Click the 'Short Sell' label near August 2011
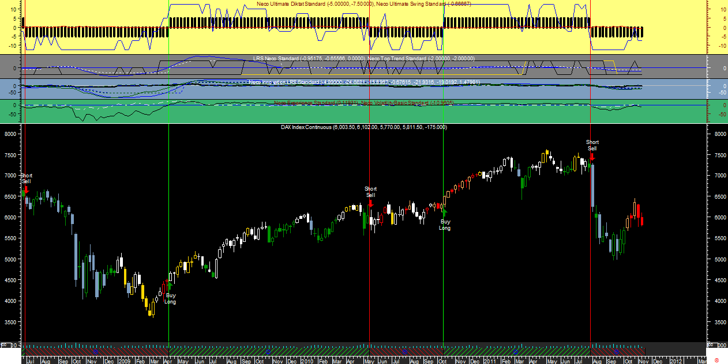 point(592,145)
